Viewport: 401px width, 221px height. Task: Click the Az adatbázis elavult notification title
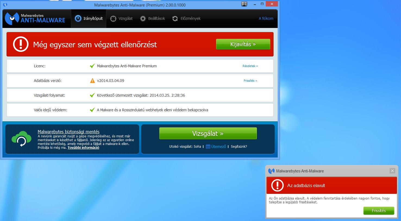pos(306,186)
